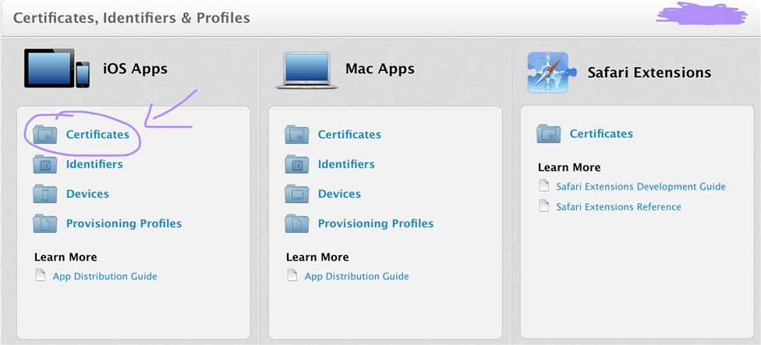Open the iOS Apps Identifiers folder icon

pyautogui.click(x=45, y=164)
